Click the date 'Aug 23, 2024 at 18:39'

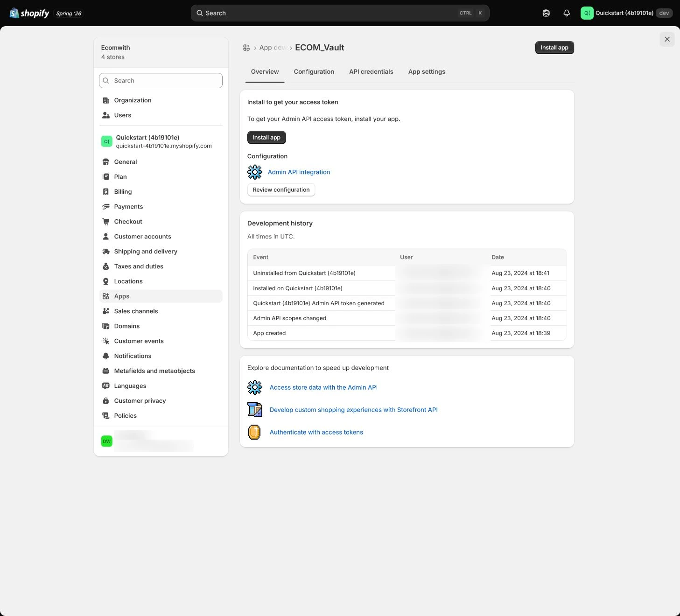[x=521, y=333]
